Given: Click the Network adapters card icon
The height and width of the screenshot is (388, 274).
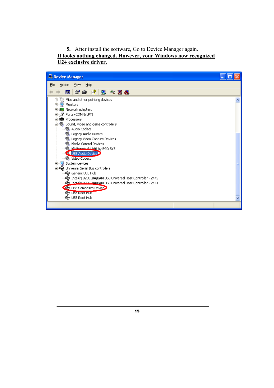Looking at the screenshot, I should coord(62,109).
